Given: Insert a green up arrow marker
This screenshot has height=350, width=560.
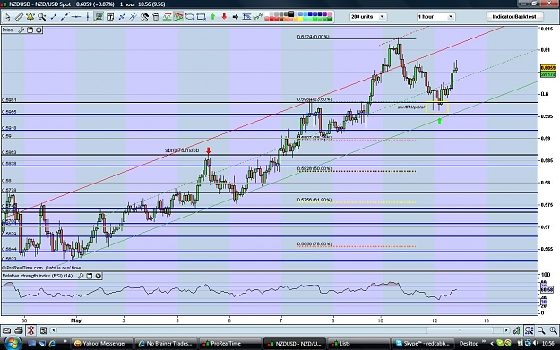Looking at the screenshot, I should pos(213,17).
